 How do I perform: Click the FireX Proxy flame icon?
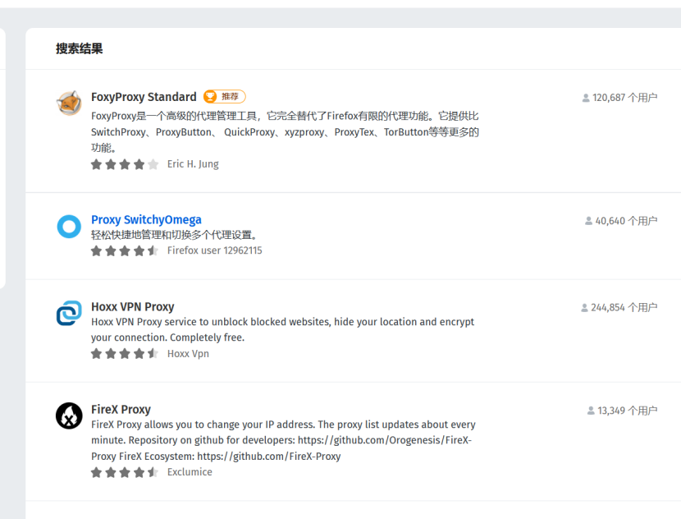(69, 416)
